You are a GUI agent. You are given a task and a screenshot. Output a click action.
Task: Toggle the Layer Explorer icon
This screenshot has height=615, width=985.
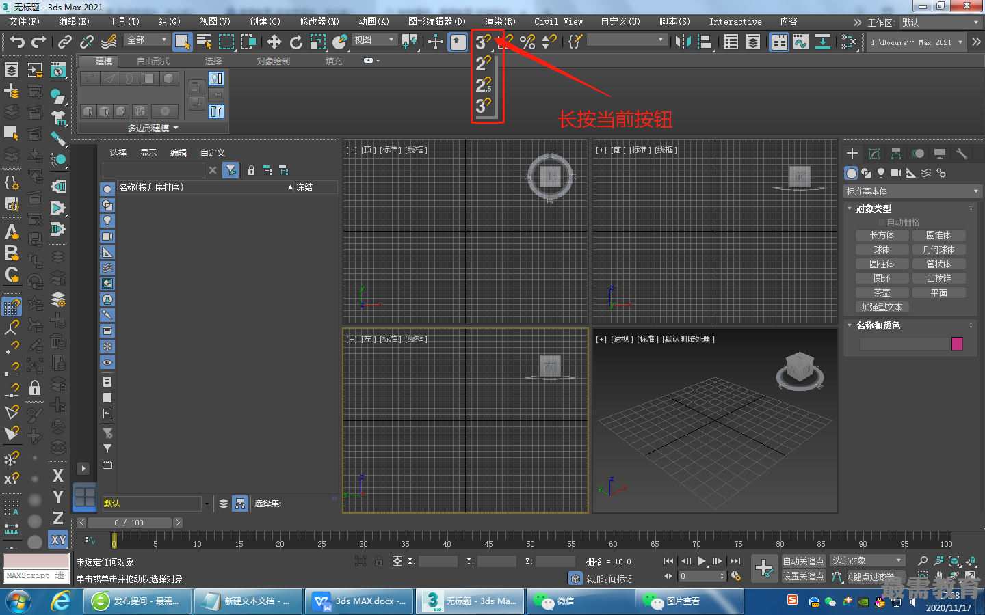(752, 42)
